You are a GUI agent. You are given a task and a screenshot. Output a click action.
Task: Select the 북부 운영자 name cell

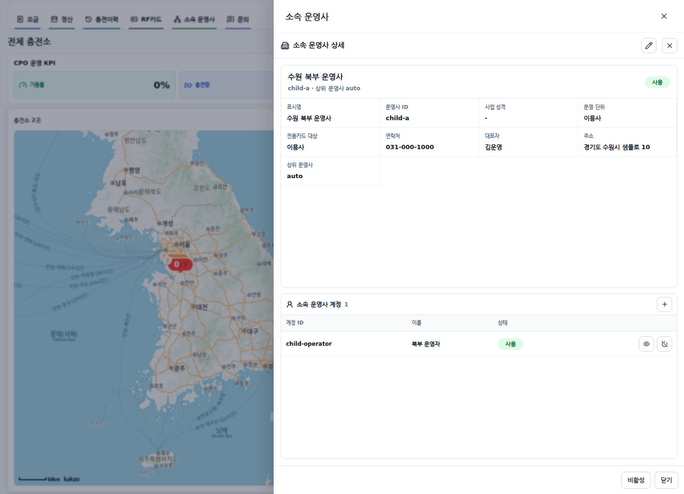point(426,344)
